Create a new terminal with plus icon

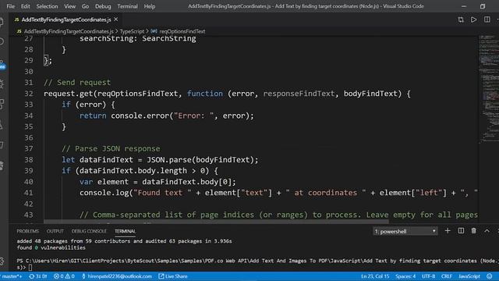pyautogui.click(x=448, y=231)
